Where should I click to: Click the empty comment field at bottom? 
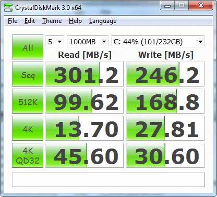point(108,180)
